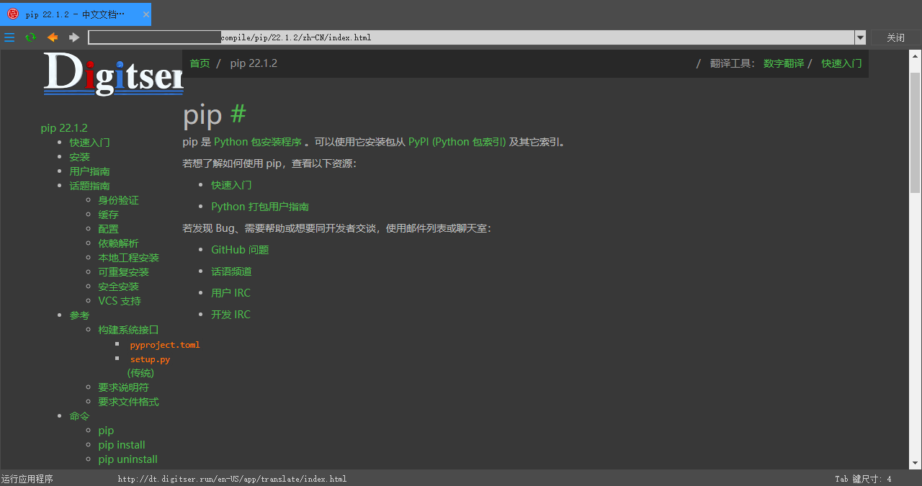Image resolution: width=922 pixels, height=486 pixels.
Task: Click the red pip app icon on the tab
Action: click(13, 14)
